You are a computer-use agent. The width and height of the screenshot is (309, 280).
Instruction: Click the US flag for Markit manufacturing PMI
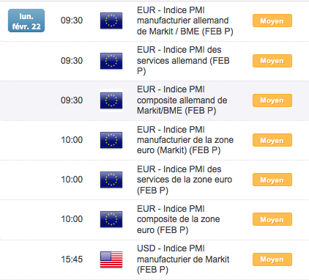pos(111,259)
